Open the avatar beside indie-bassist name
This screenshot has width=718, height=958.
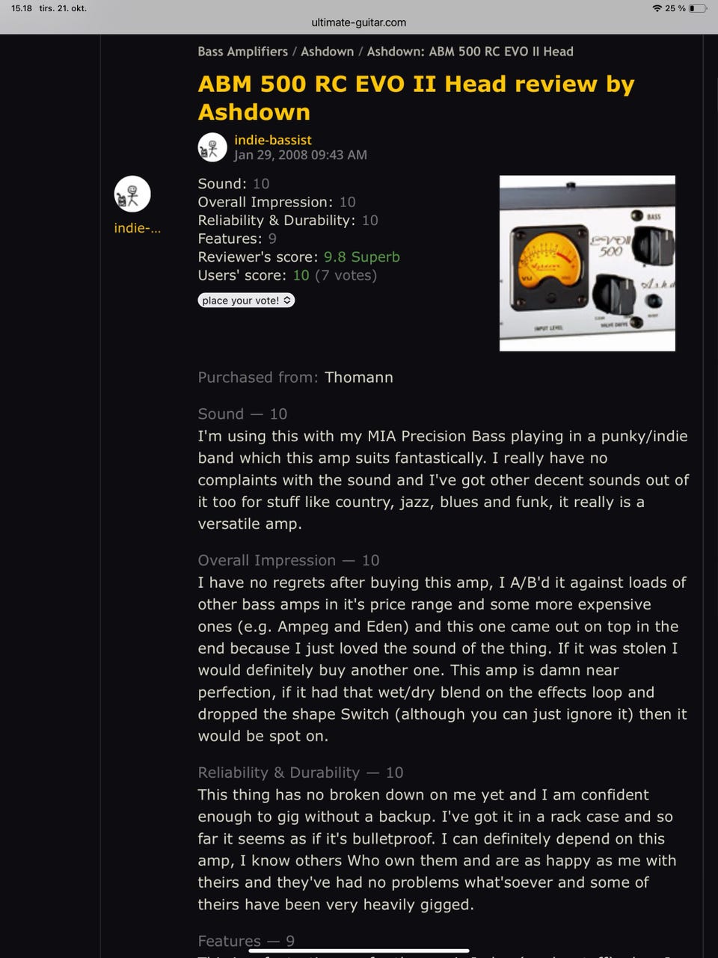click(212, 147)
